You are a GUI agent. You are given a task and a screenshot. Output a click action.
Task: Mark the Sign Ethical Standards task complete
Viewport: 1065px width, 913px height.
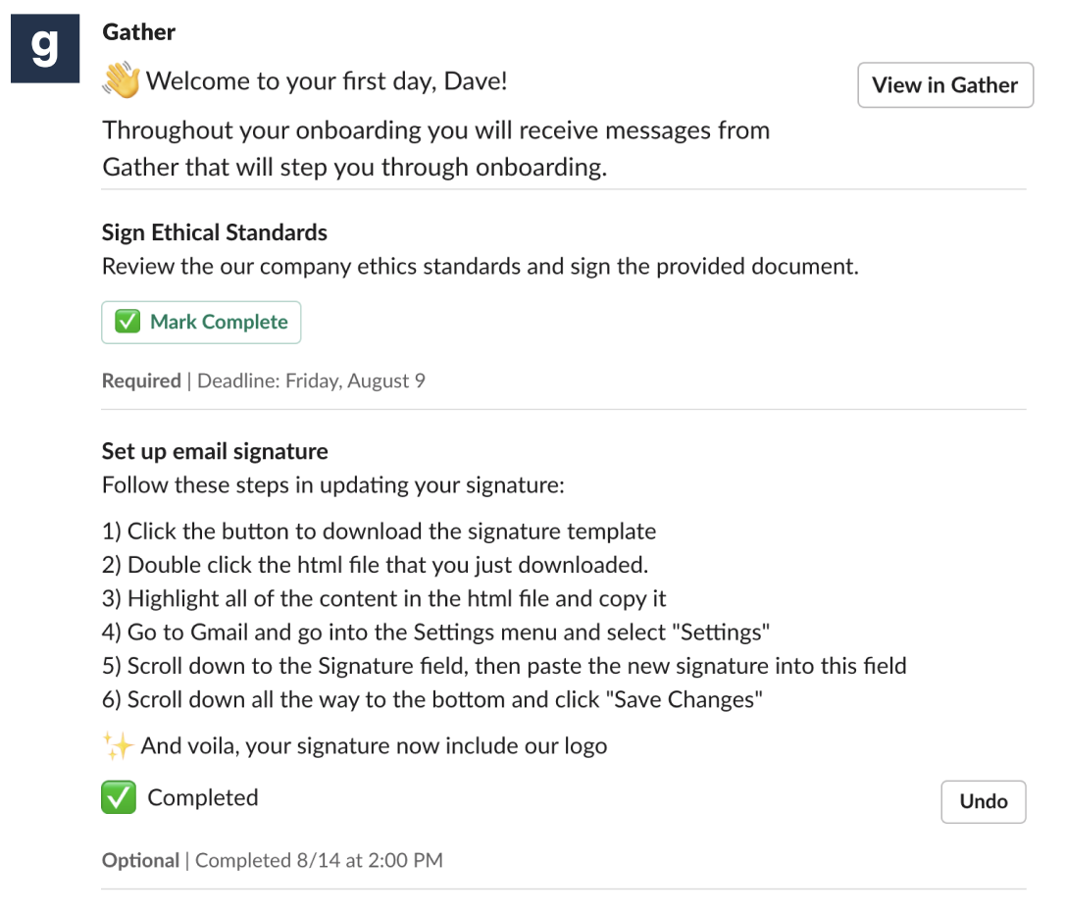[x=201, y=322]
